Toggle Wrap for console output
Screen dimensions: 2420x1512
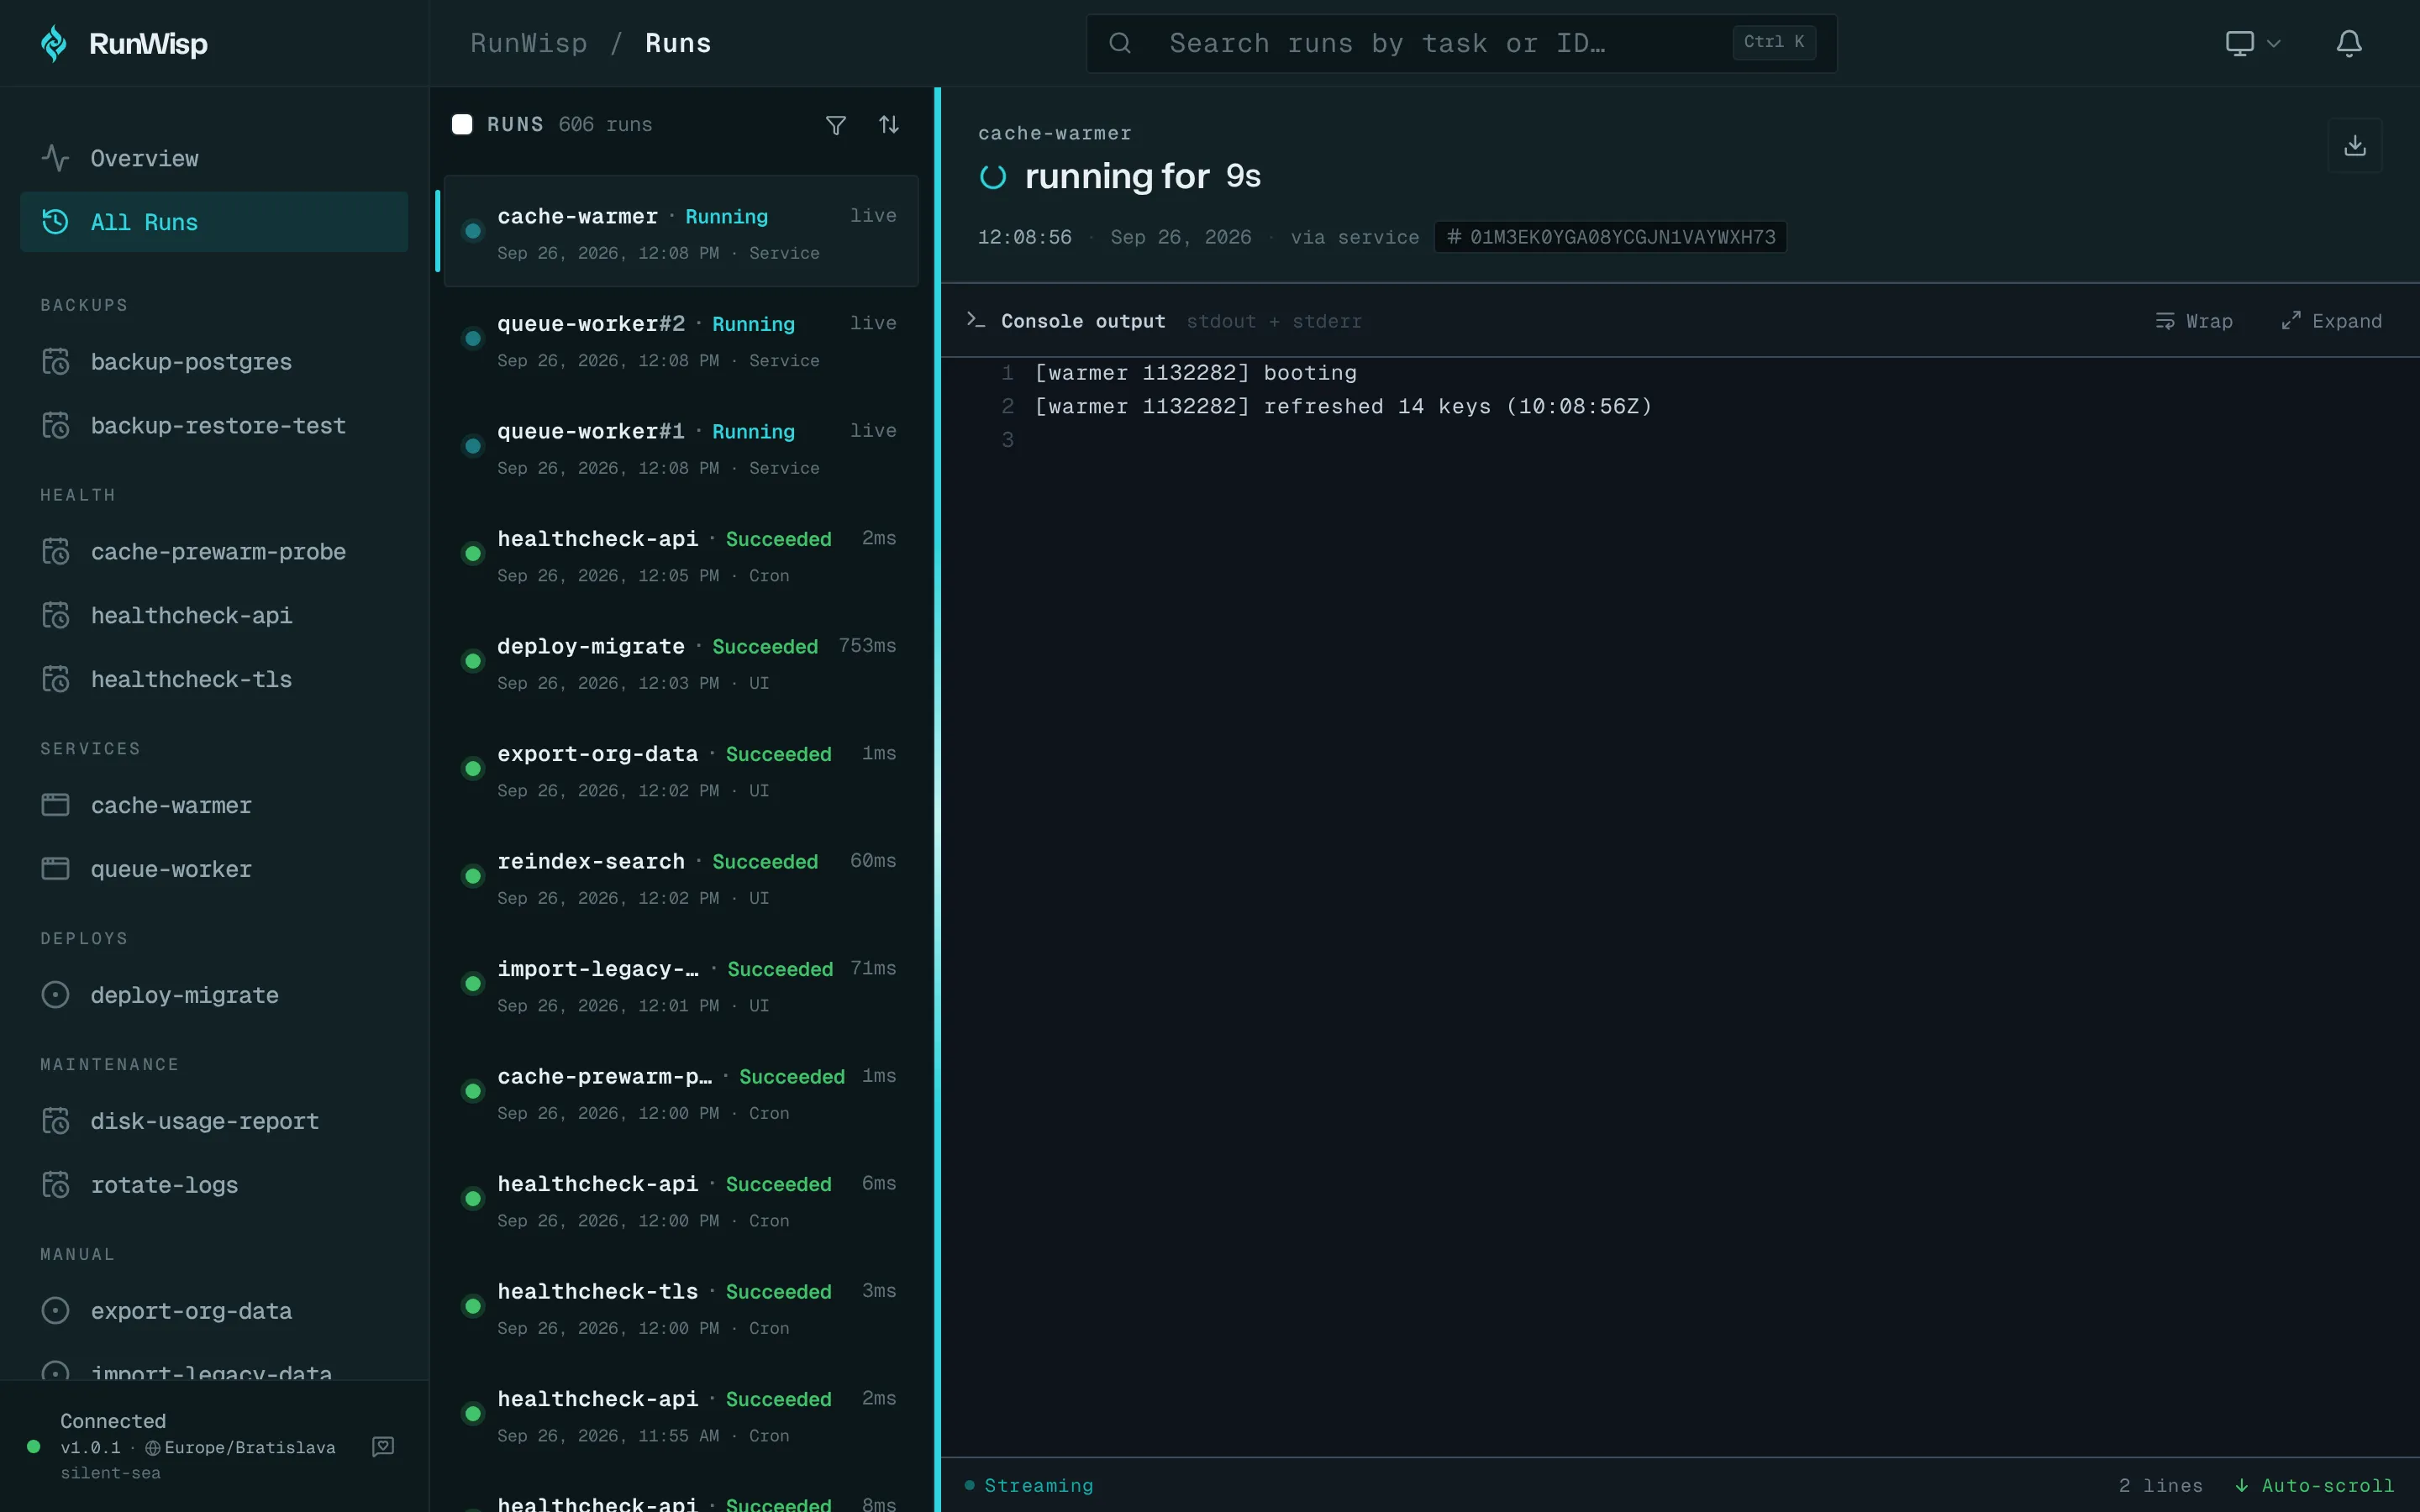point(2194,321)
